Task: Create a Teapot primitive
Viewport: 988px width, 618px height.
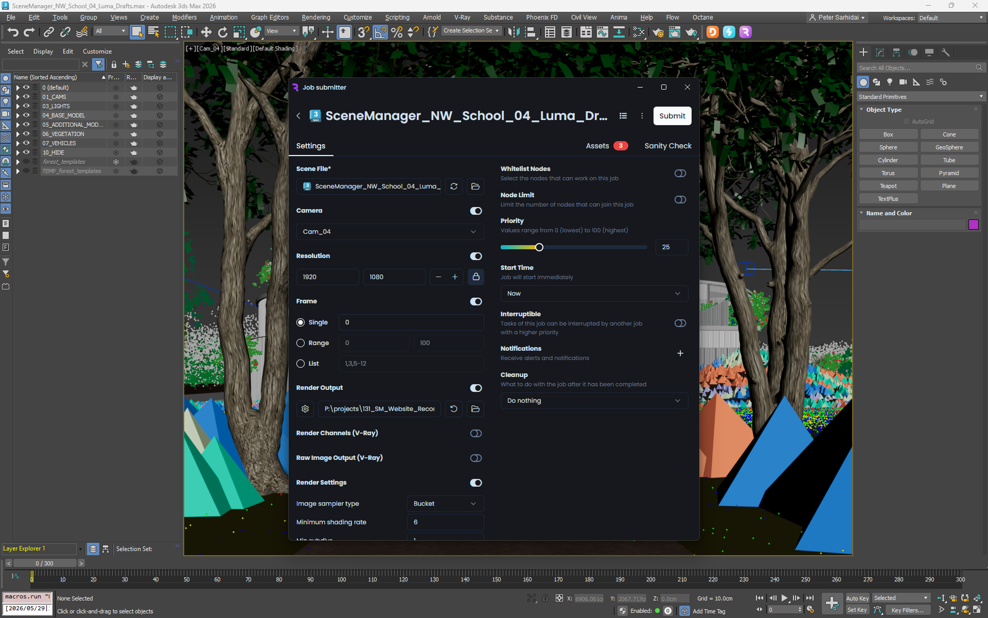Action: point(888,186)
